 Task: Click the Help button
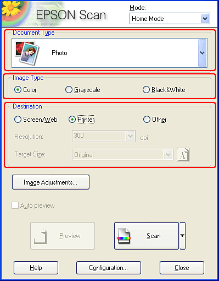click(x=36, y=268)
